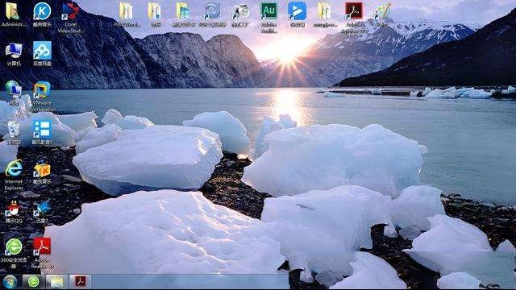
Task: Open Windows Explorer from the taskbar
Action: point(56,282)
